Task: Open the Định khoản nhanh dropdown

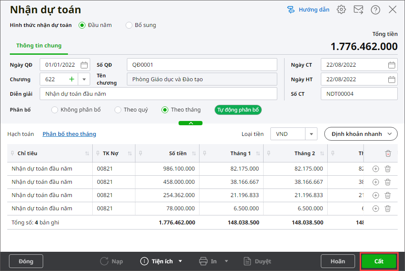Action: coord(361,134)
